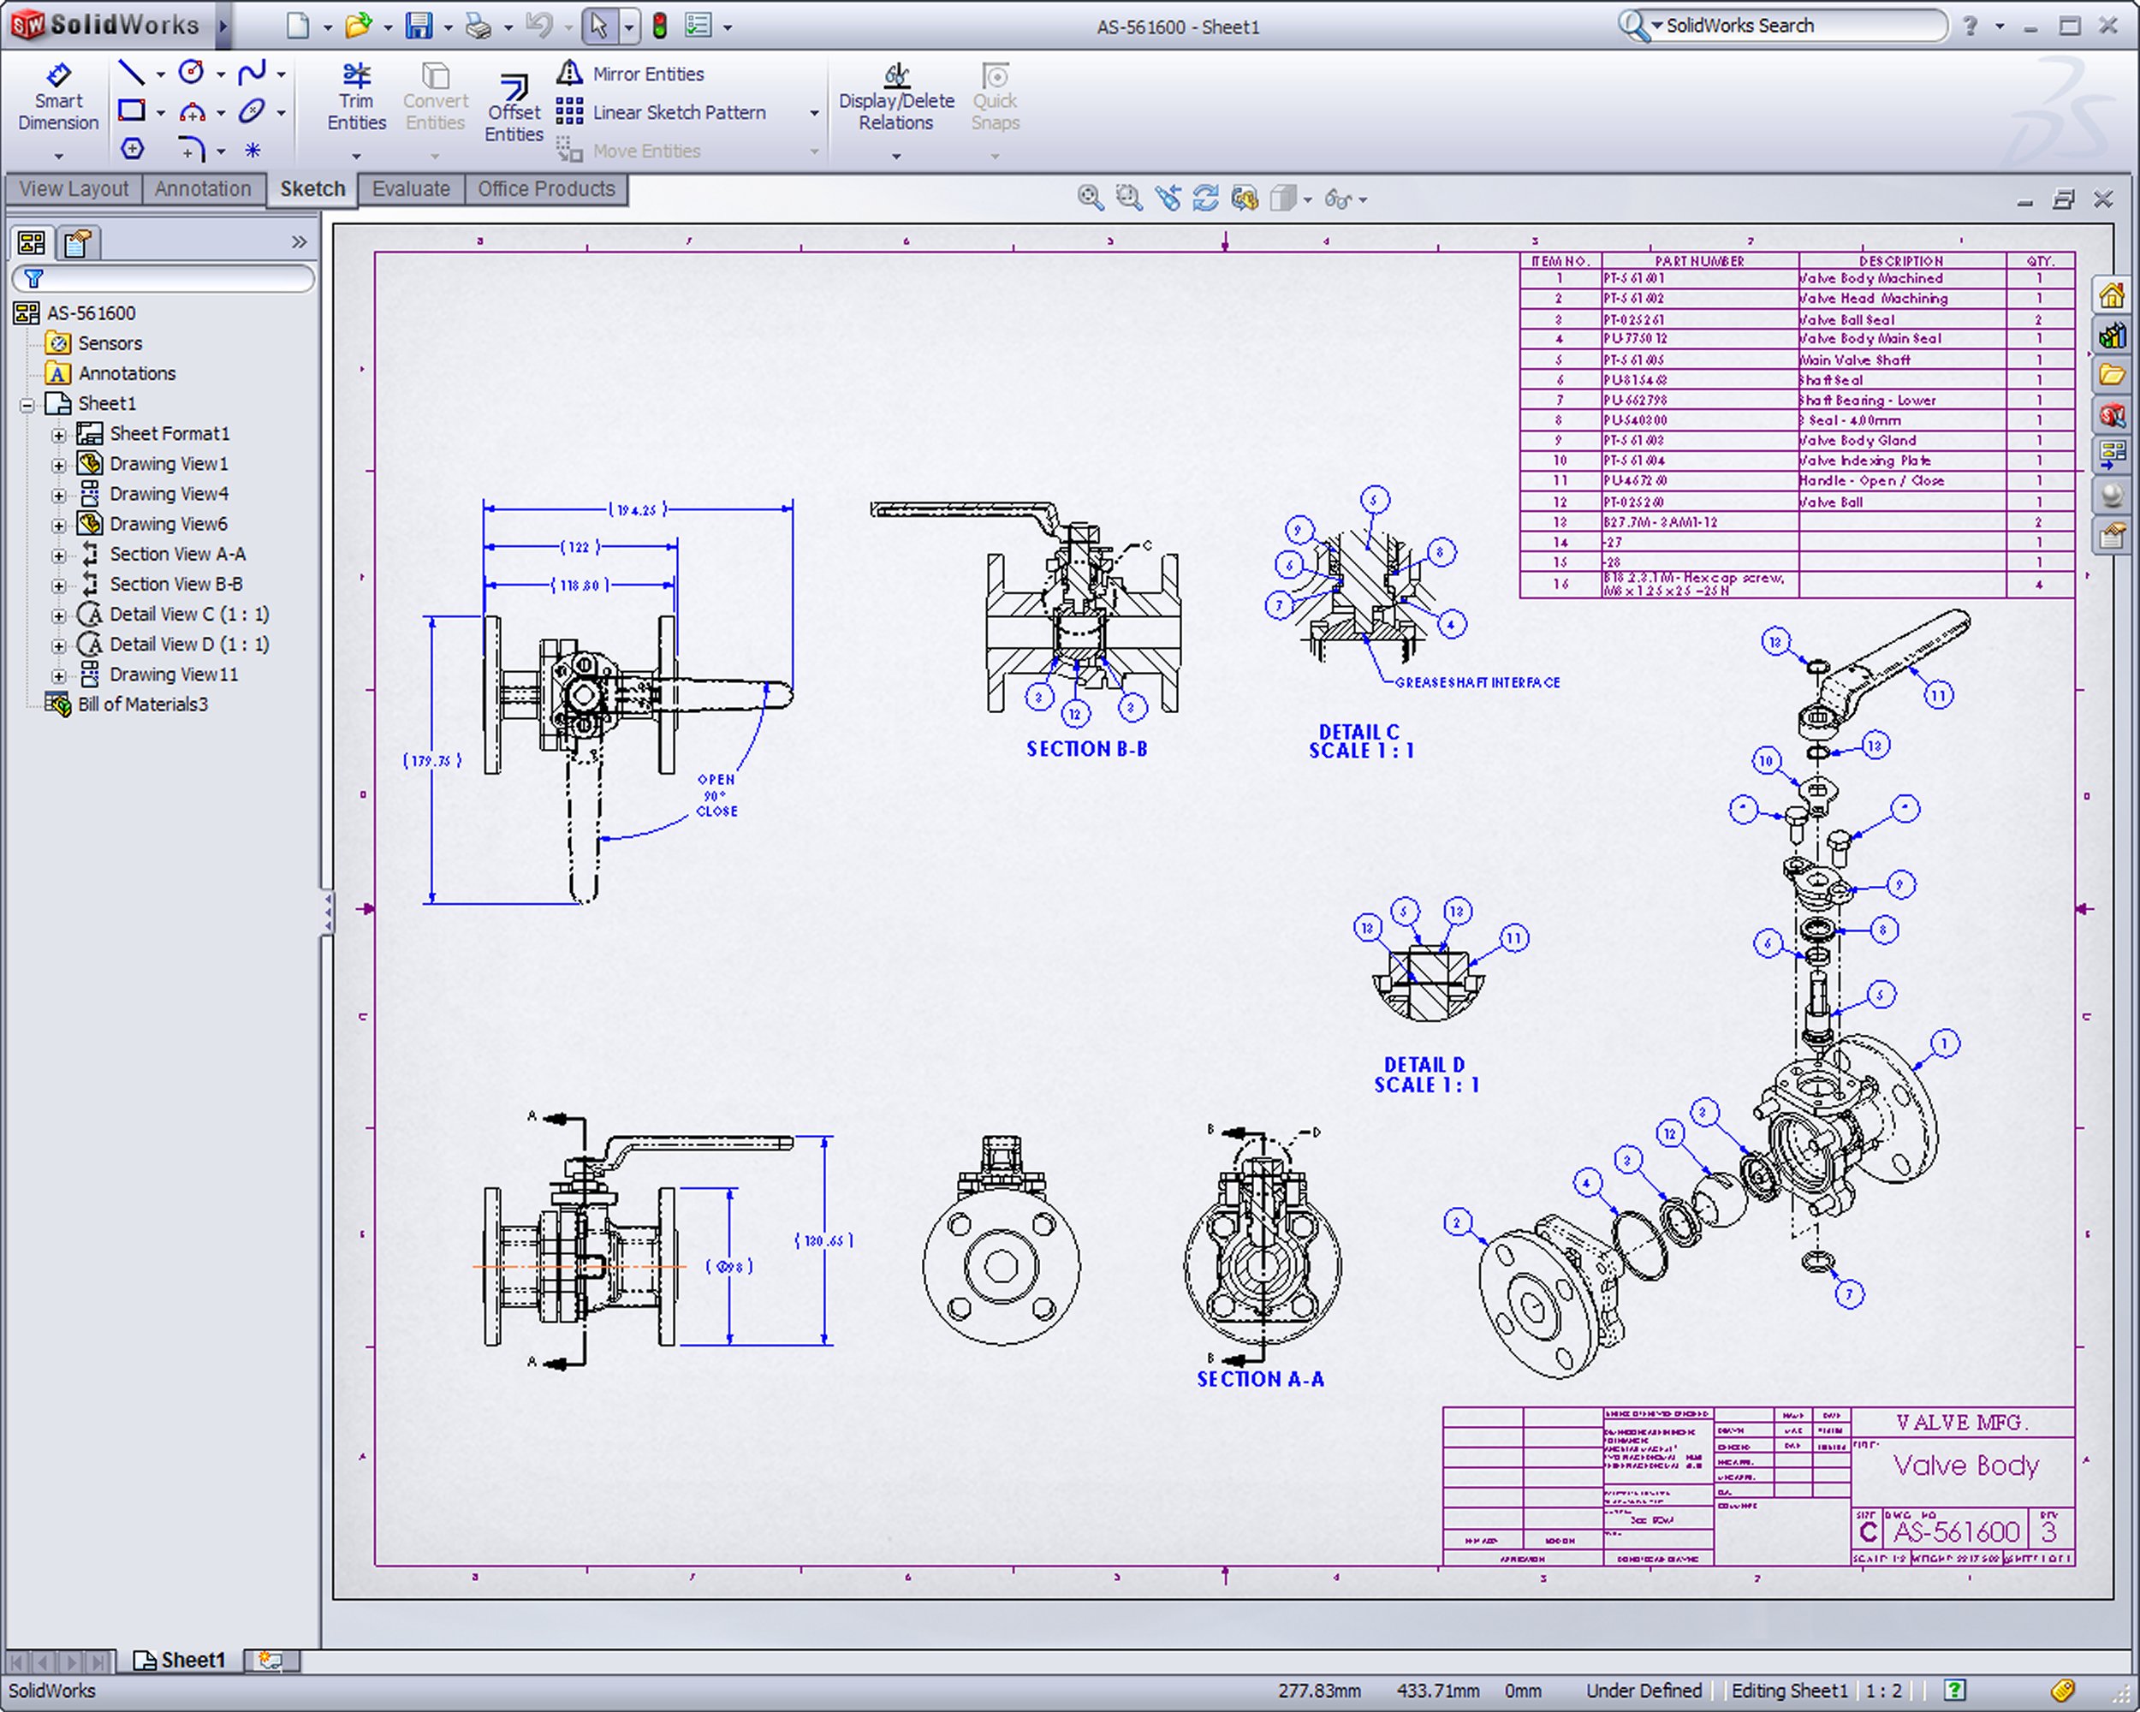
Task: Switch to the Annotation tab
Action: [x=203, y=188]
